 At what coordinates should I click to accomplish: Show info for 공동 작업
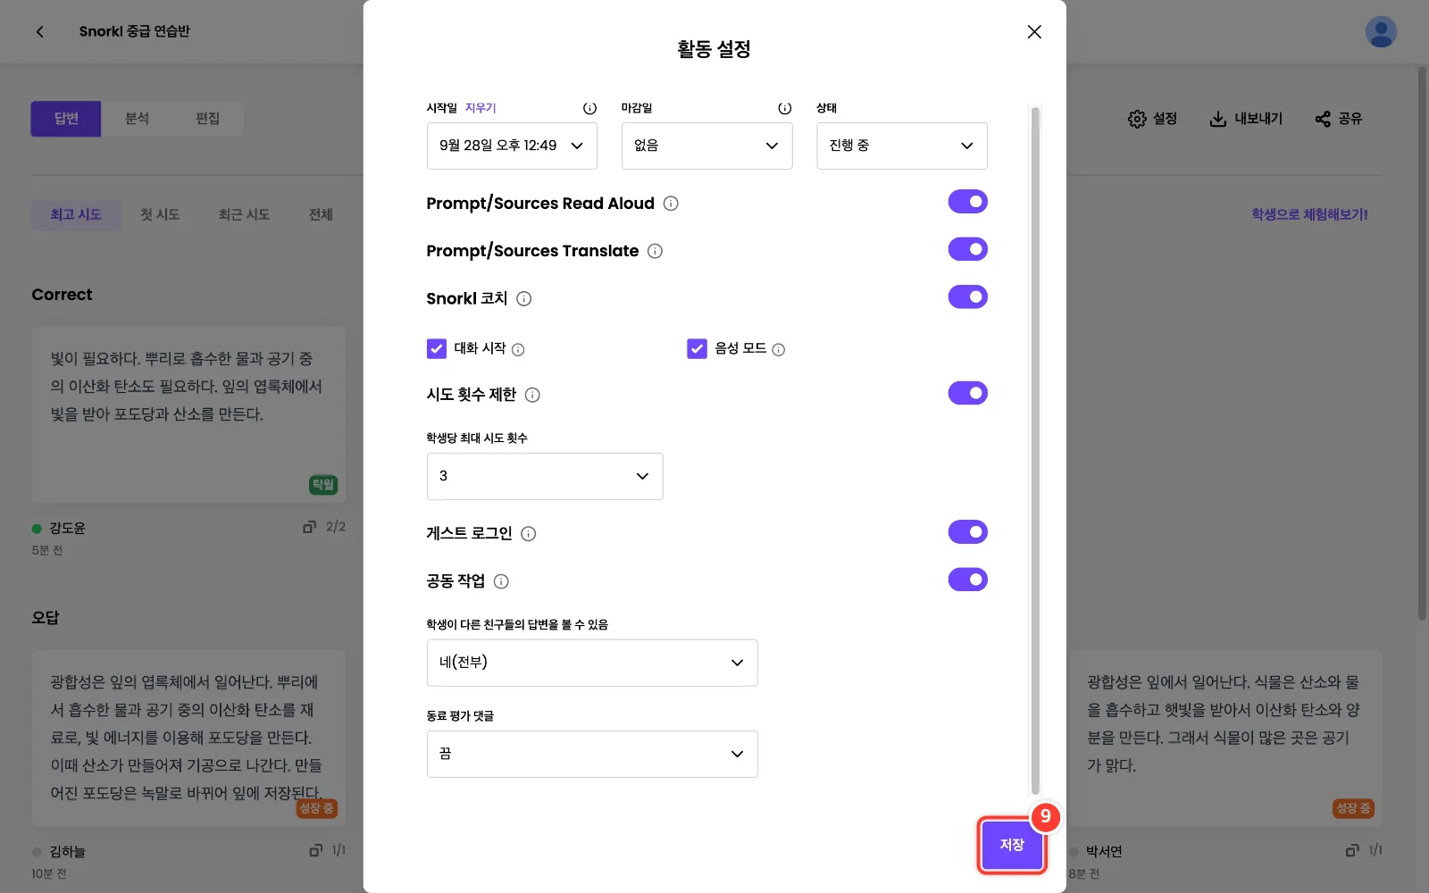point(501,581)
